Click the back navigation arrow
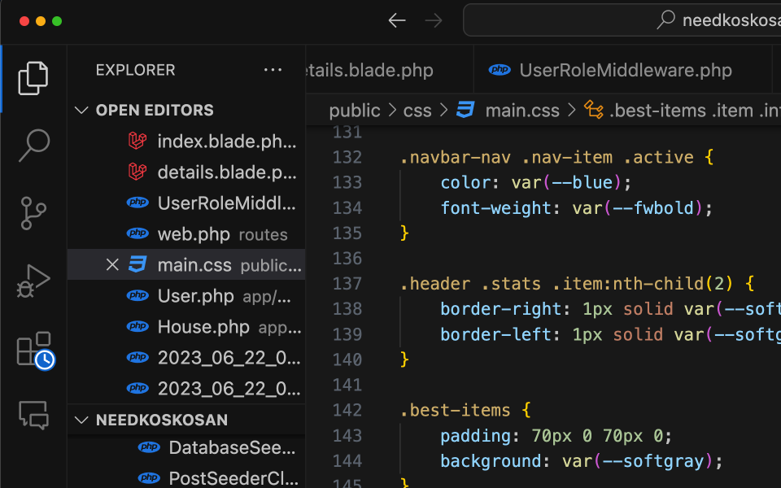This screenshot has width=781, height=488. coord(397,20)
